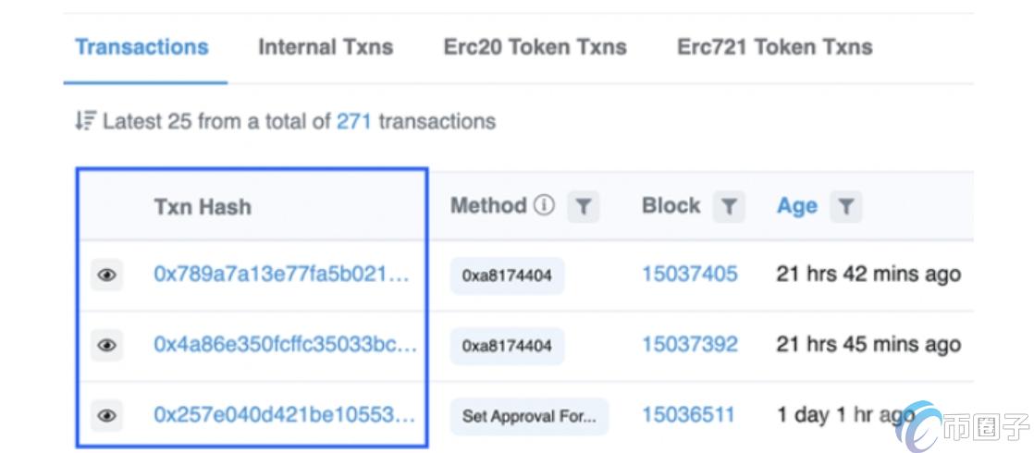
Task: Open block 15037392
Action: (x=690, y=346)
